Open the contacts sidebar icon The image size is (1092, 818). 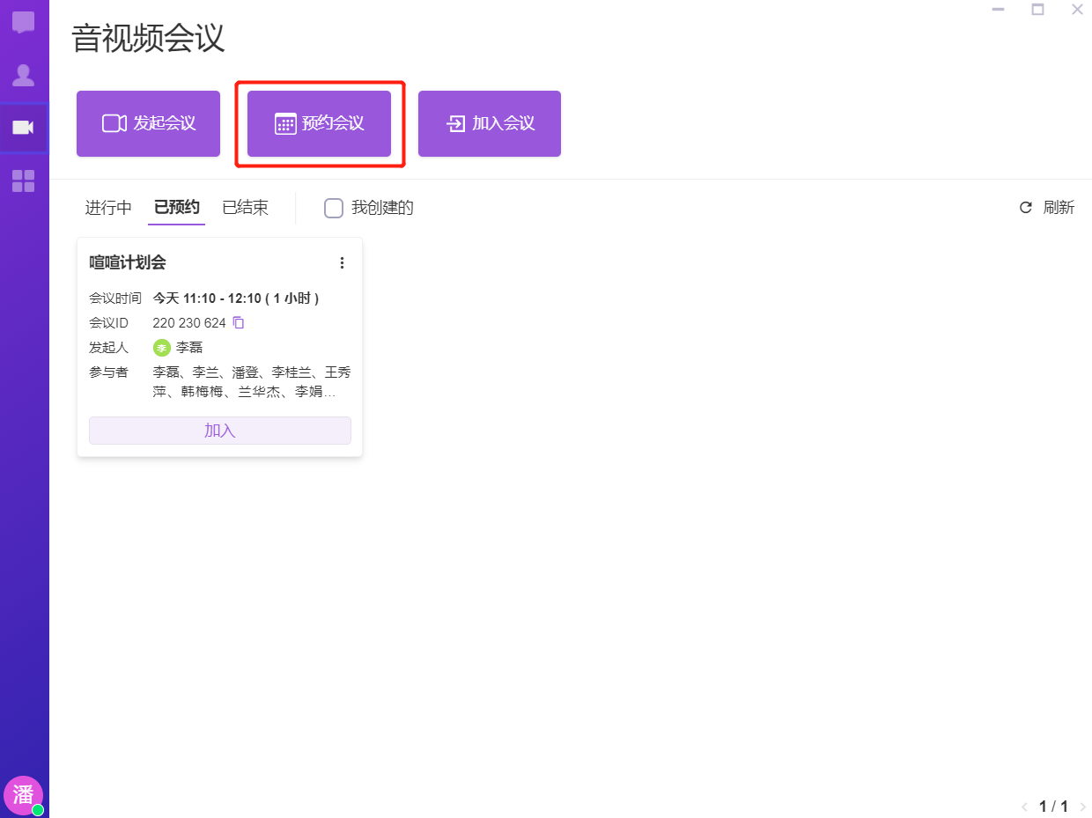tap(24, 76)
